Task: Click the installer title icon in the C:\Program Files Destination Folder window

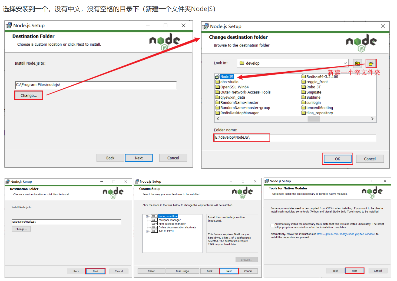Action: pyautogui.click(x=9, y=25)
